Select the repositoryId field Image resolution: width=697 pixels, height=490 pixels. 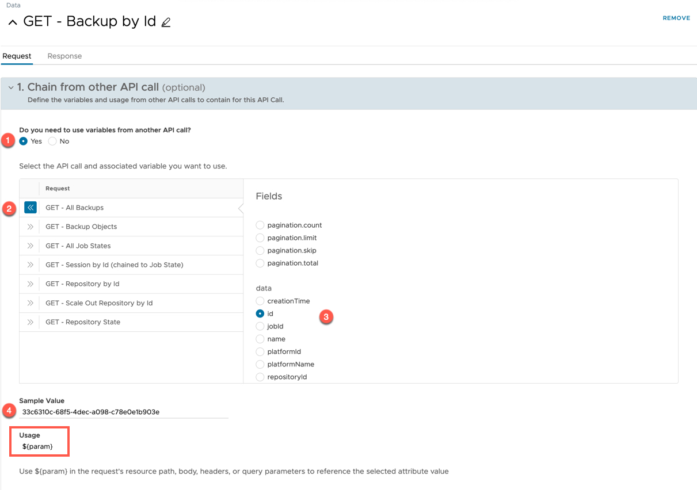tap(260, 377)
